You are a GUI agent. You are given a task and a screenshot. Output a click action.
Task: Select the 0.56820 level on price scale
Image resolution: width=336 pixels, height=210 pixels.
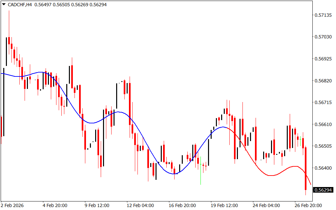(323, 81)
